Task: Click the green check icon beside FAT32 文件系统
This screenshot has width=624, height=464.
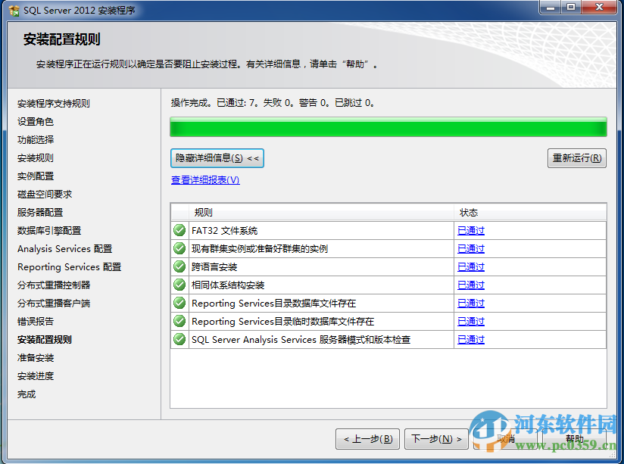Action: 179,230
